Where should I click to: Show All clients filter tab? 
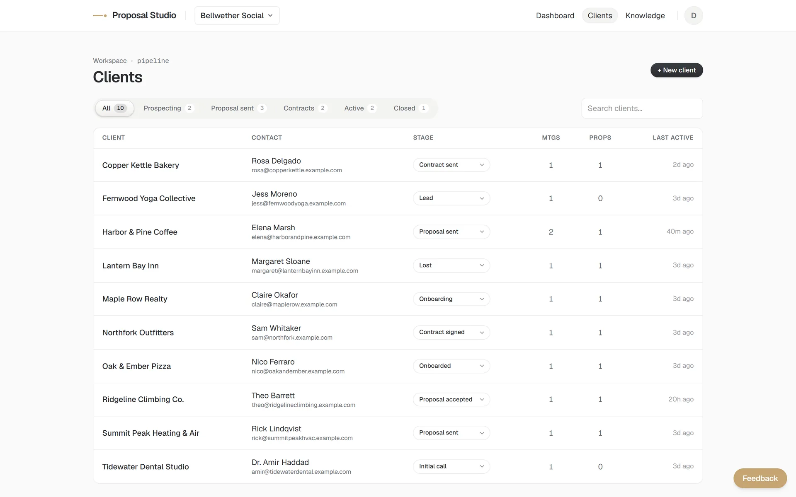click(114, 108)
